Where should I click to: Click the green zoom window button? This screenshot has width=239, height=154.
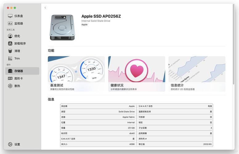[15, 8]
